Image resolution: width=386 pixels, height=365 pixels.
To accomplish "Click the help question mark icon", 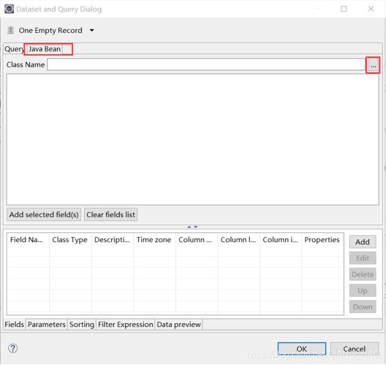I will pos(13,348).
